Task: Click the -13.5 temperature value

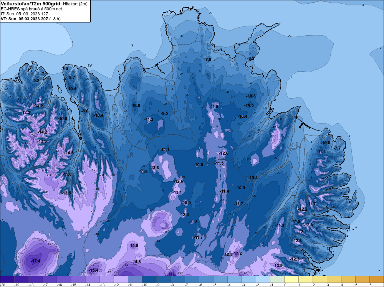Action: point(66,193)
